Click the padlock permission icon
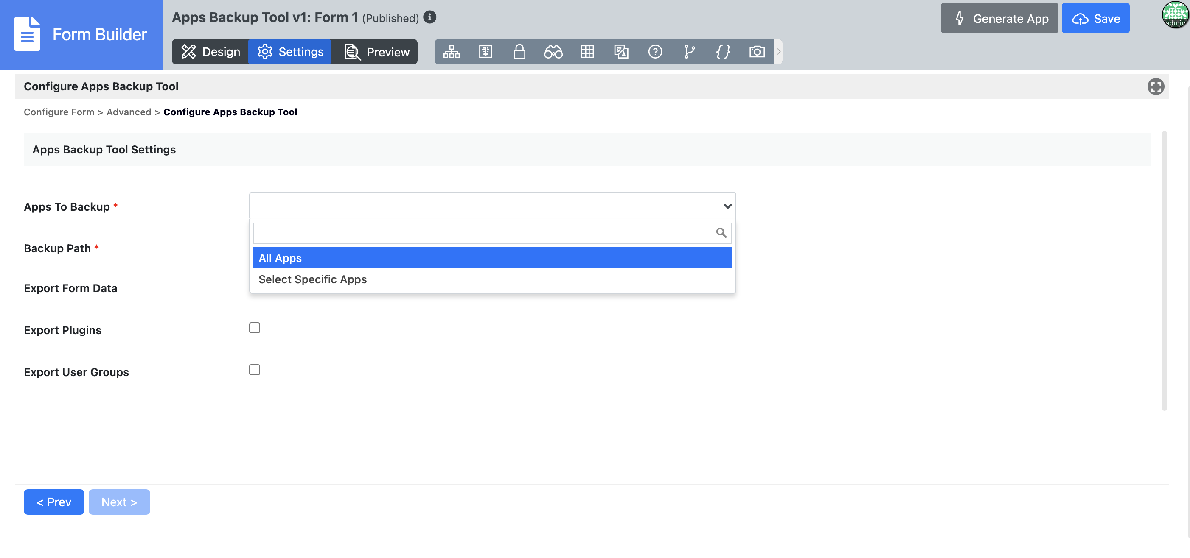 point(519,52)
